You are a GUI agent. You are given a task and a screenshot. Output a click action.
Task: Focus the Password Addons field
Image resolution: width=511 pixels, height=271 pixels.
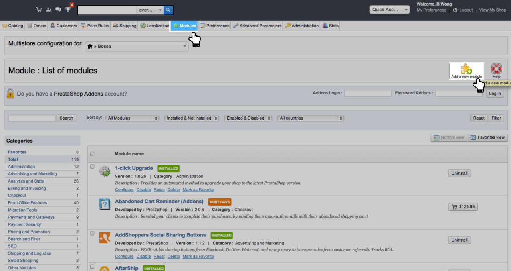click(459, 94)
